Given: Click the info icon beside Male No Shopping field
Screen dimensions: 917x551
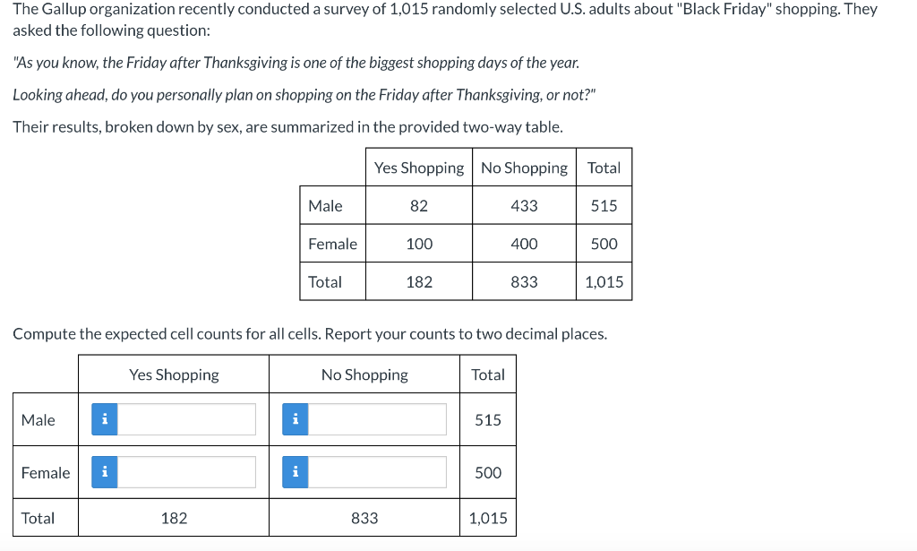Looking at the screenshot, I should (296, 418).
